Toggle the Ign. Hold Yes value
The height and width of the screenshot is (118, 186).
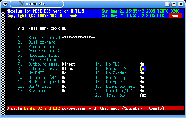[143, 95]
